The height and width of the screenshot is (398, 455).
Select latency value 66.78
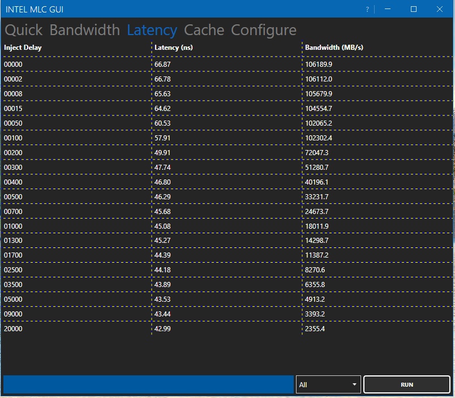(162, 79)
